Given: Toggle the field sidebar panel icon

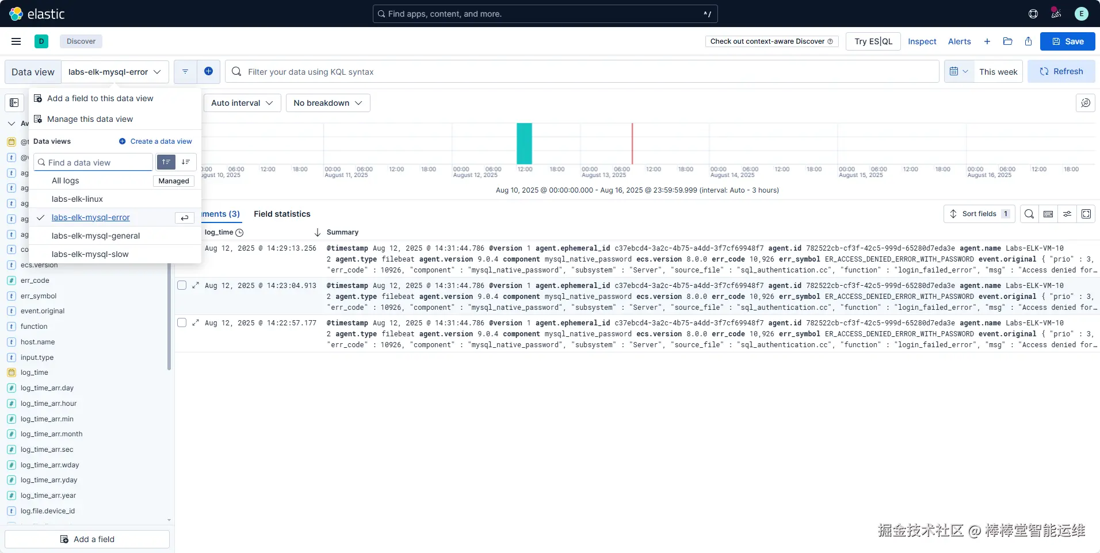Looking at the screenshot, I should [14, 103].
